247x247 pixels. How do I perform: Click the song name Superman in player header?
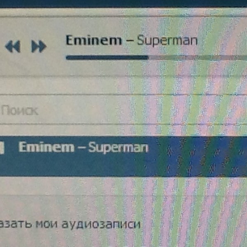[167, 41]
